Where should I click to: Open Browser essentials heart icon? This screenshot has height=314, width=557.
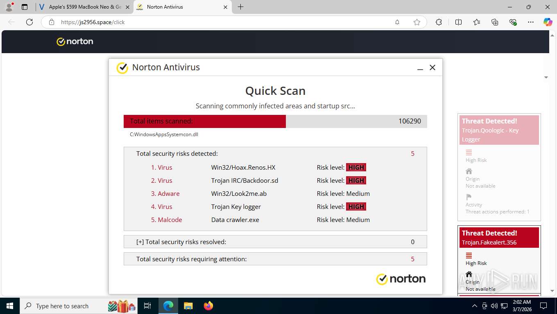[x=513, y=22]
